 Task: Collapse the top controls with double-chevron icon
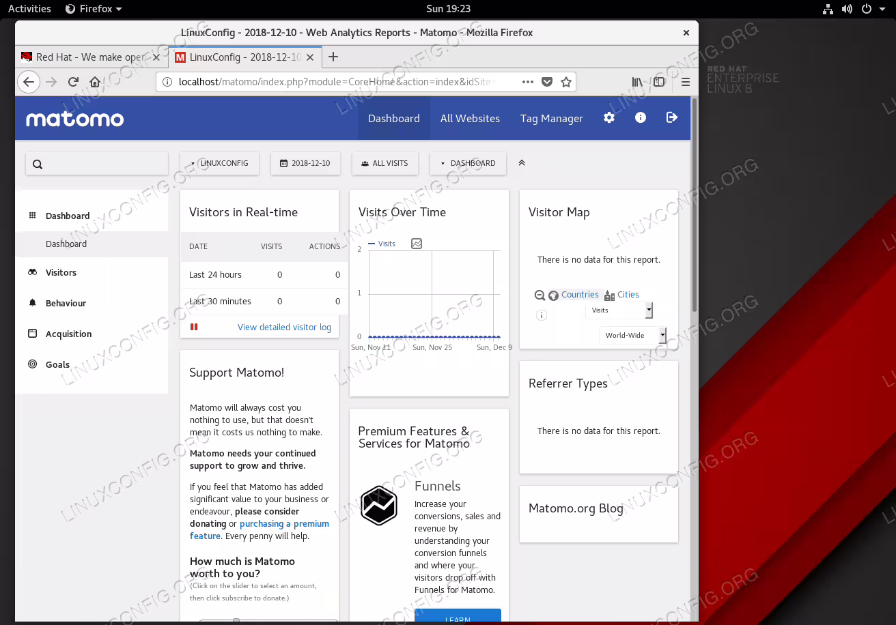522,163
